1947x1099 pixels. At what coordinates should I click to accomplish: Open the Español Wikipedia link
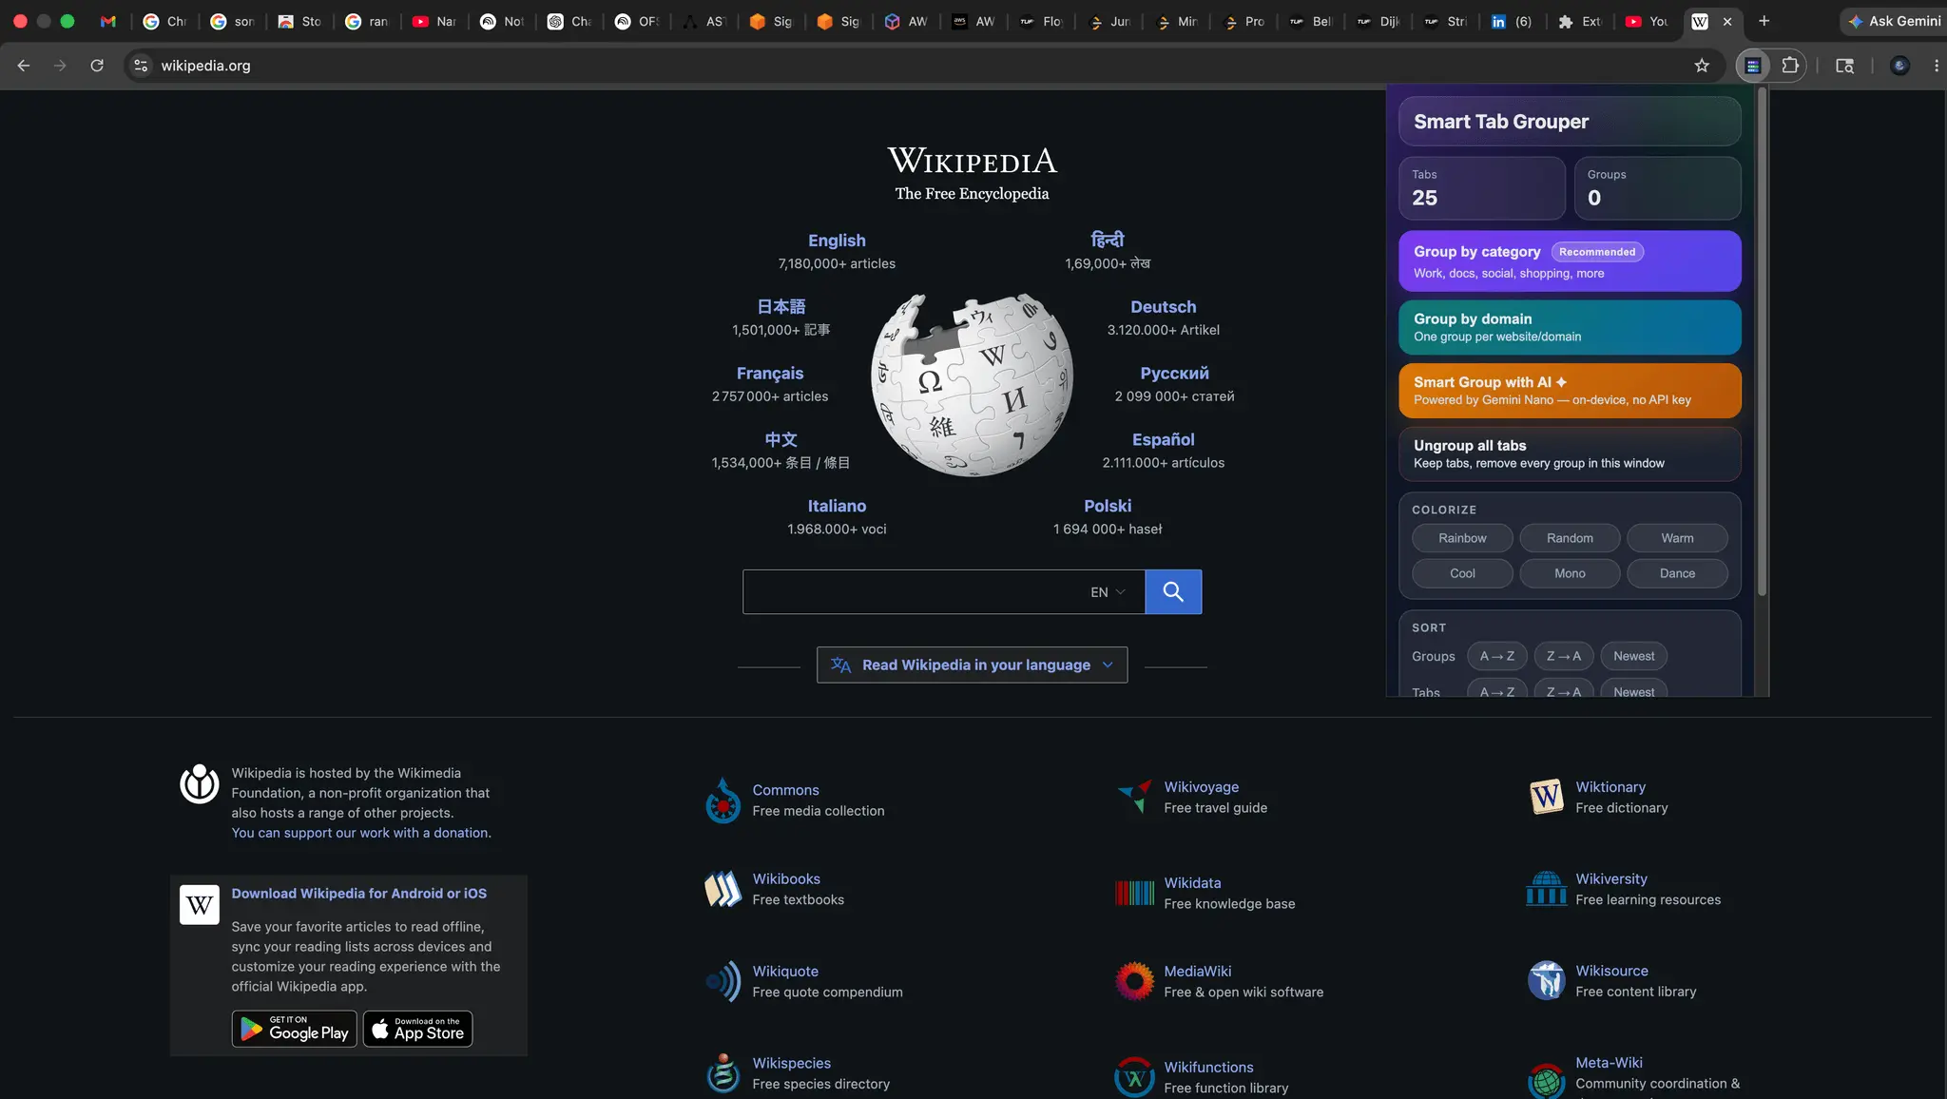point(1163,439)
